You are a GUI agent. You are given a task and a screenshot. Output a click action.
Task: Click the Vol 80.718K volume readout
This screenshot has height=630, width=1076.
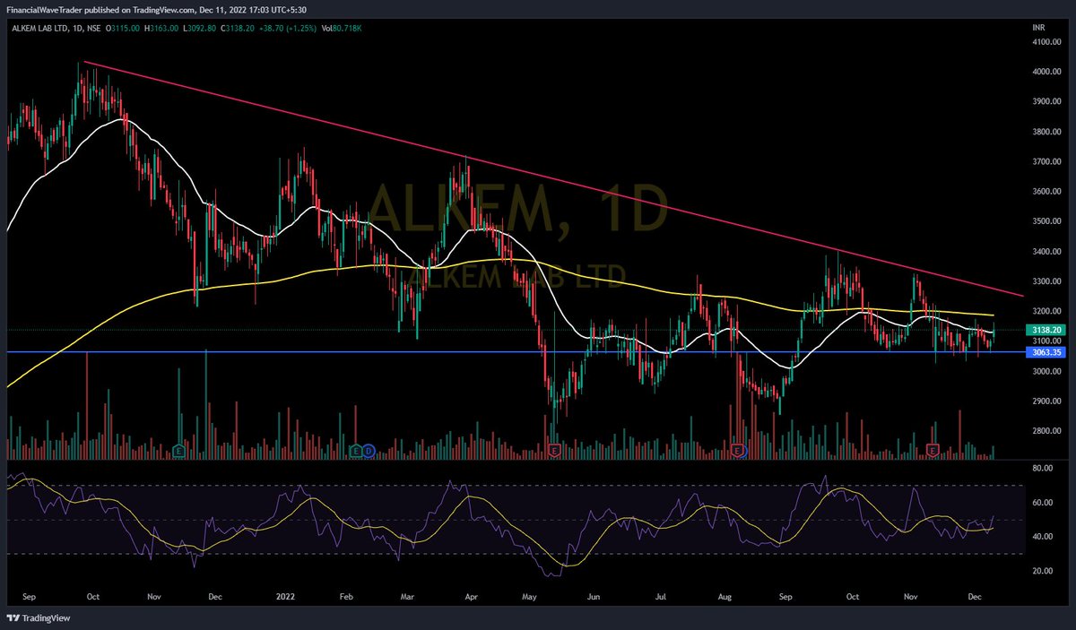(343, 29)
